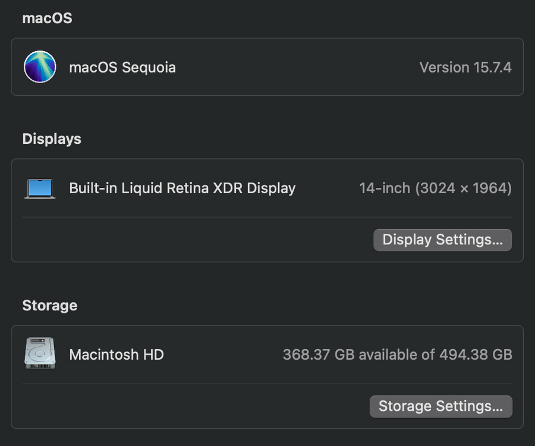Click the Built-in Liquid Retina XDR Display label
Viewport: 535px width, 446px height.
point(182,188)
